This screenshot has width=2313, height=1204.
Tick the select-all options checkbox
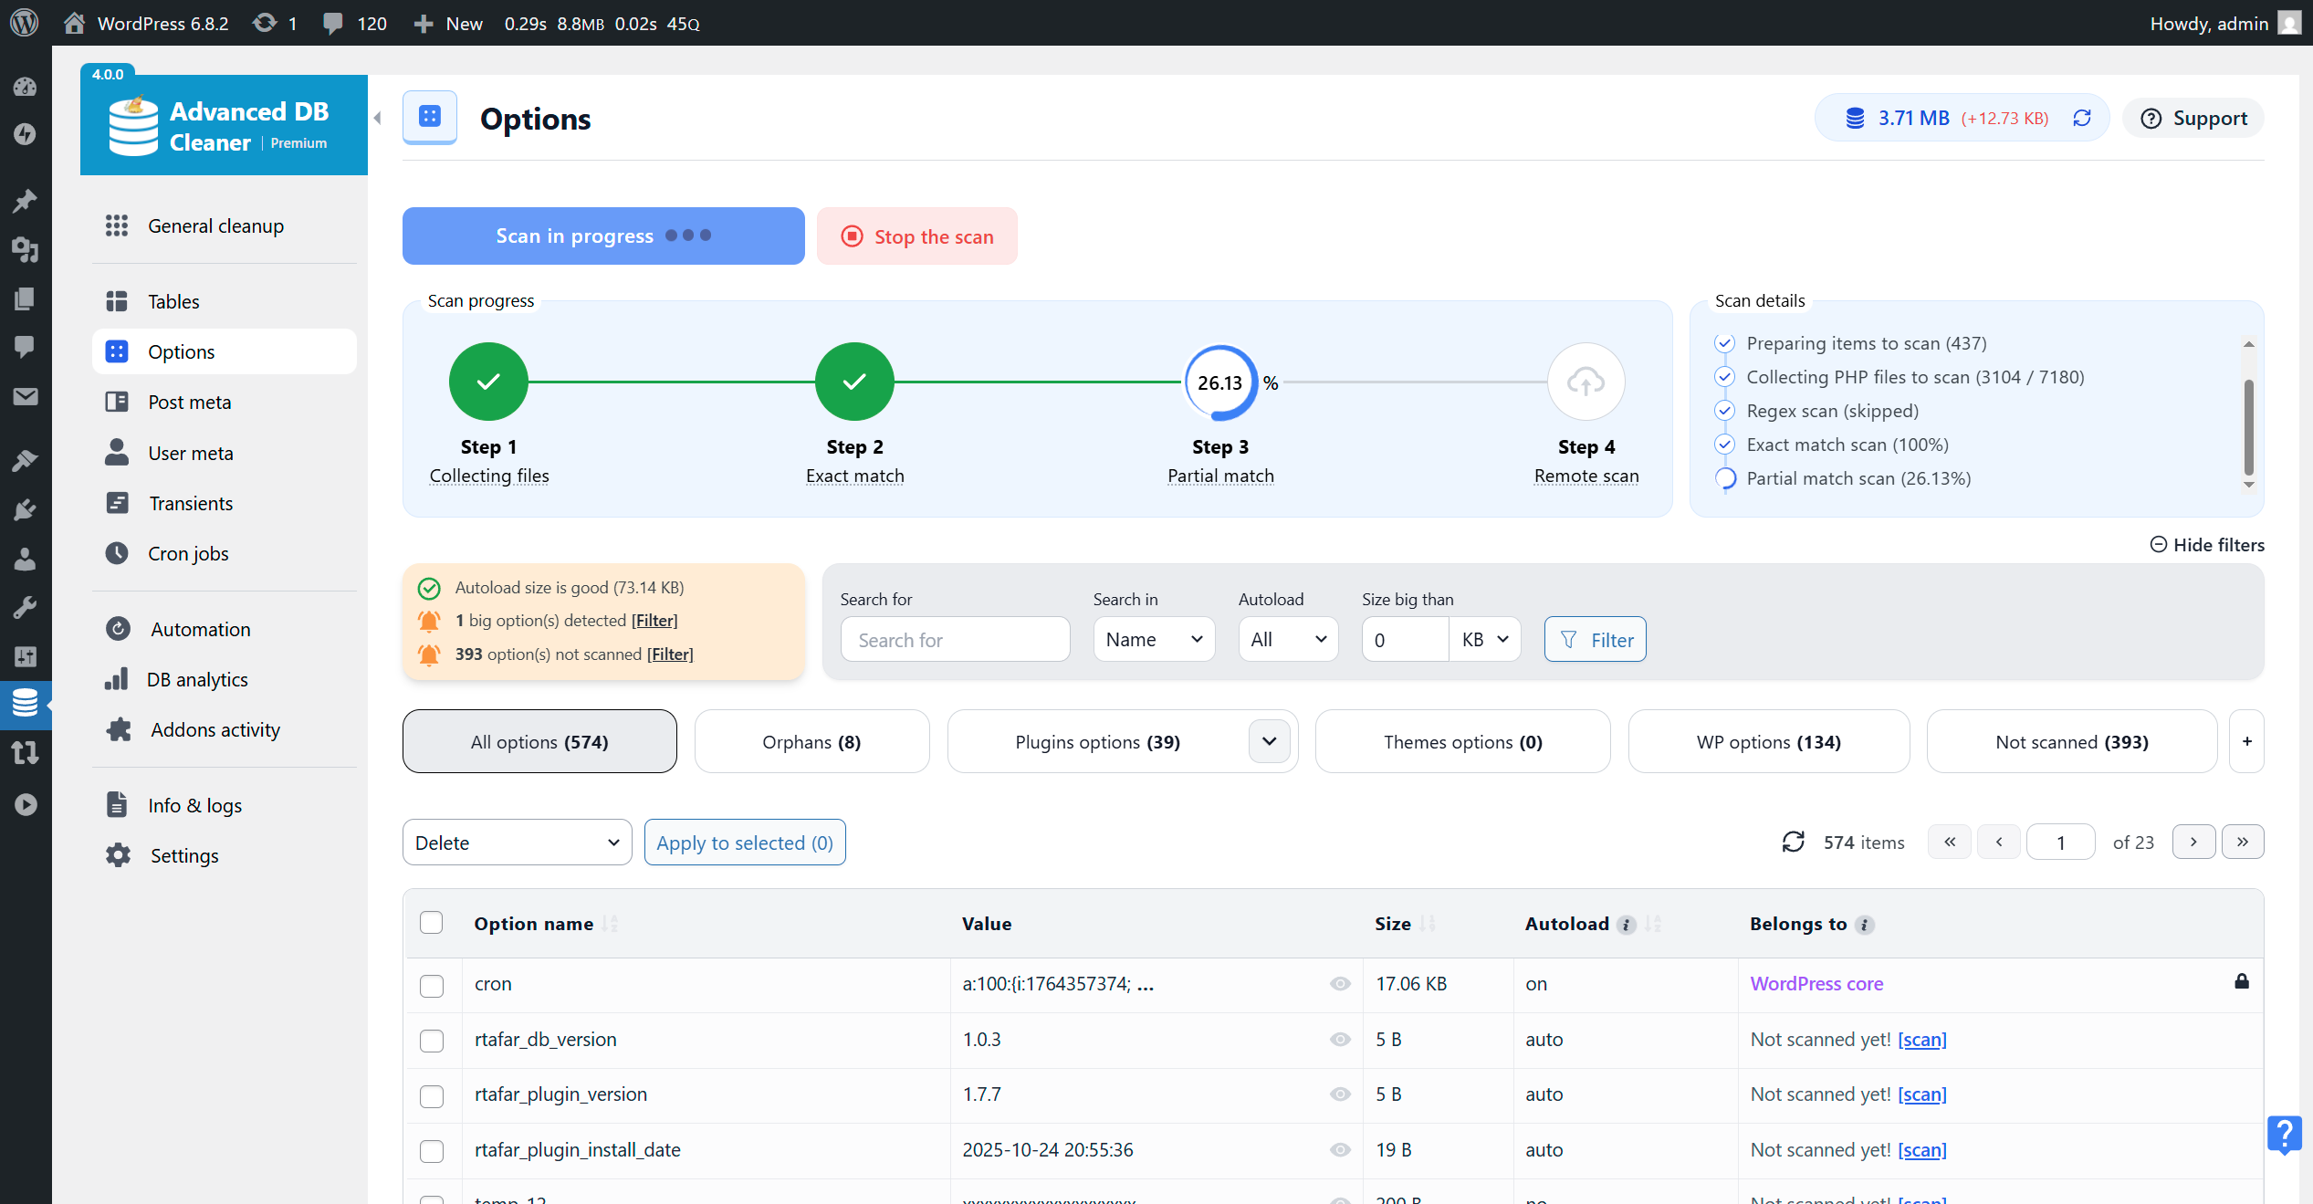(432, 923)
